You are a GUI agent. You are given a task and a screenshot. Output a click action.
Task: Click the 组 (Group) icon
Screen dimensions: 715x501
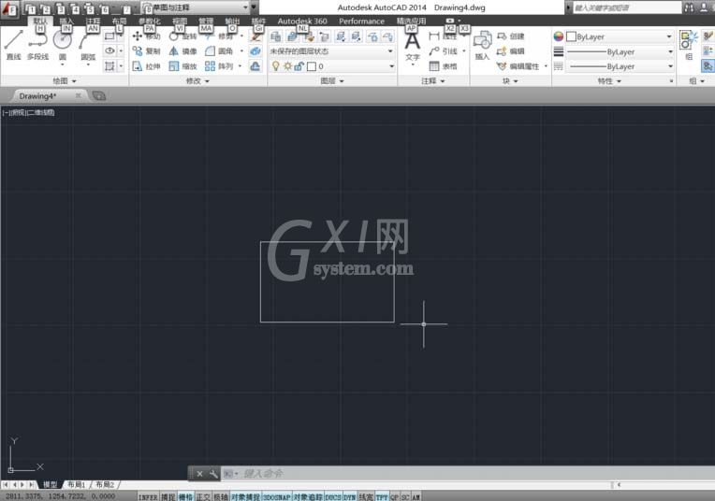688,45
